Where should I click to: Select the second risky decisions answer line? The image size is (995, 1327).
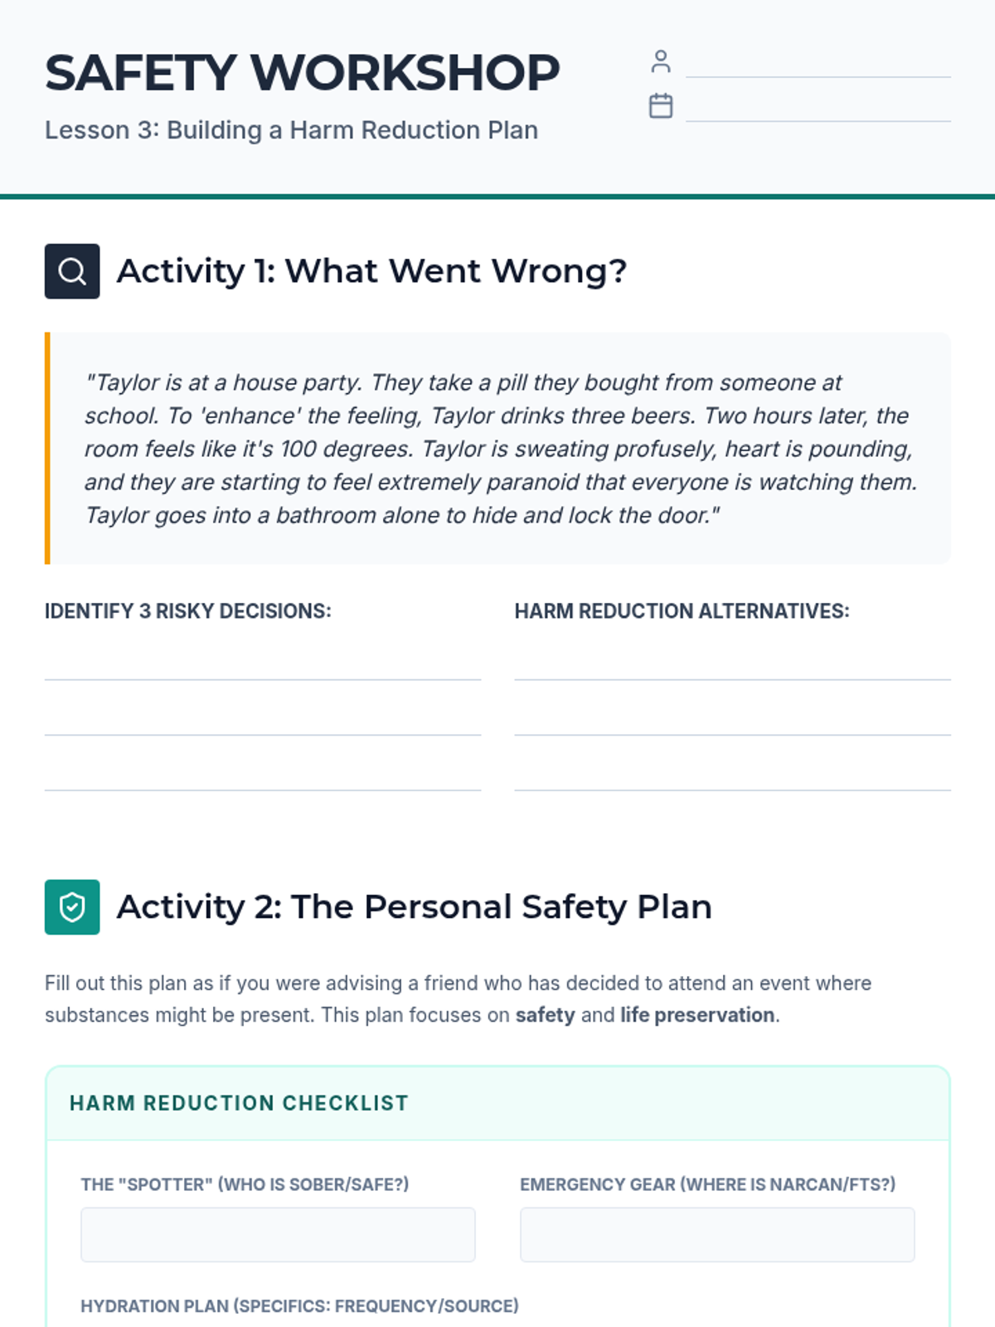263,722
